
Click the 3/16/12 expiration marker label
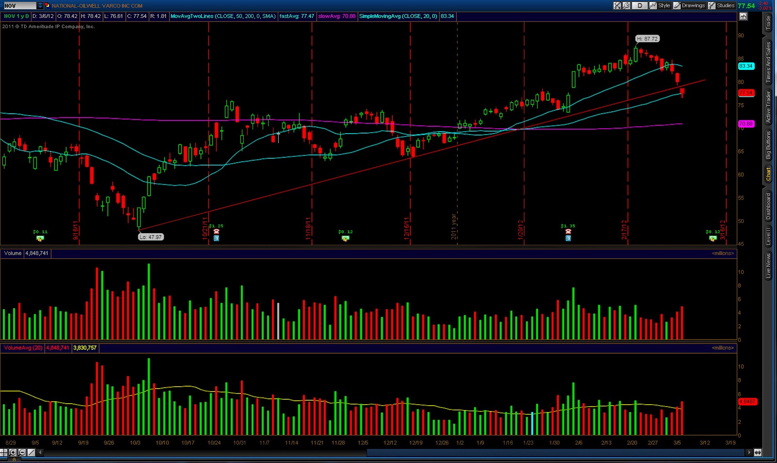click(723, 230)
